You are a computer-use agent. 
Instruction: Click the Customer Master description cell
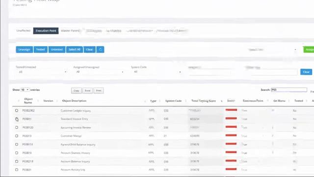pos(71,136)
